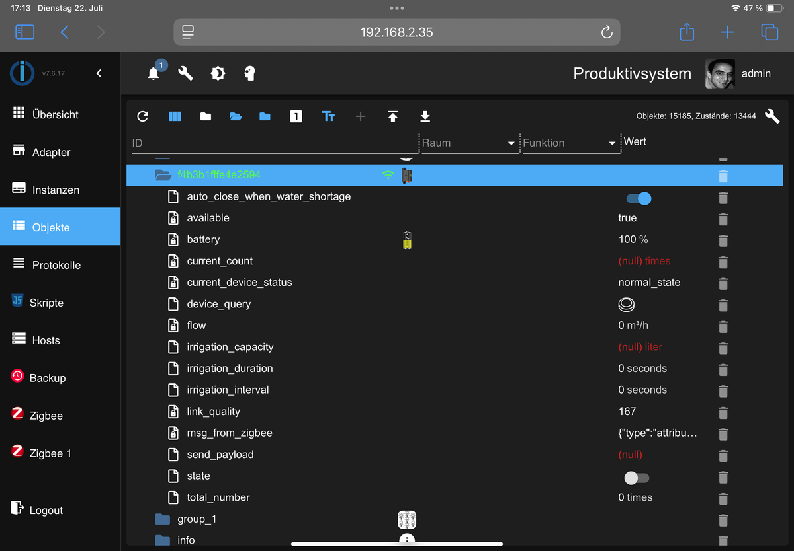This screenshot has height=551, width=794.
Task: Delete the group_1 folder
Action: [x=723, y=520]
